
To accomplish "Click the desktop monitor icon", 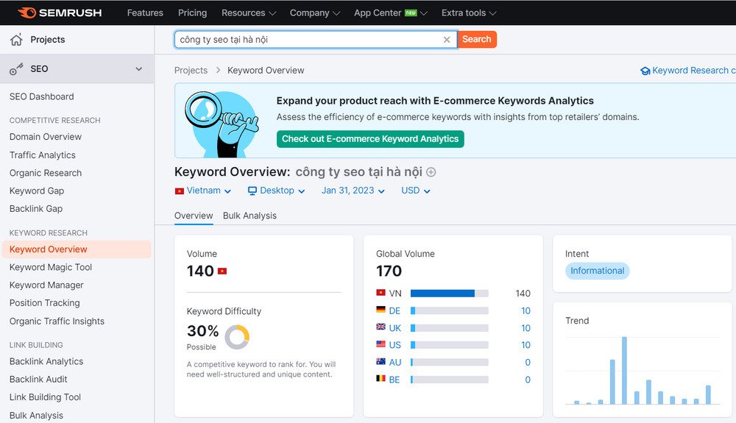I will pos(252,191).
